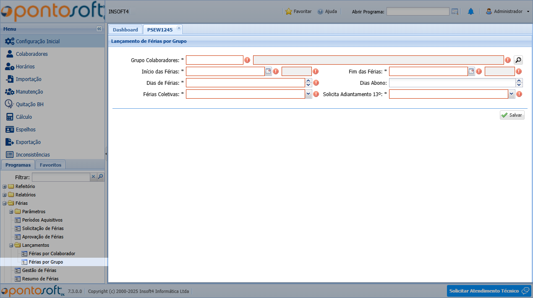Click the search magnifier for Grupo Colaboradores
533x298 pixels.
[x=518, y=60]
